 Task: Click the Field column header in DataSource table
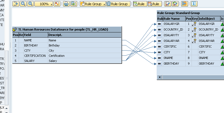pos(36,35)
